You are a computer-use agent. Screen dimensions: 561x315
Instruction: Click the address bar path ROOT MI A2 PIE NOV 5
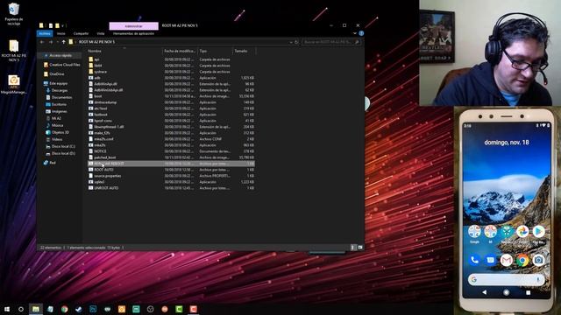click(x=97, y=42)
